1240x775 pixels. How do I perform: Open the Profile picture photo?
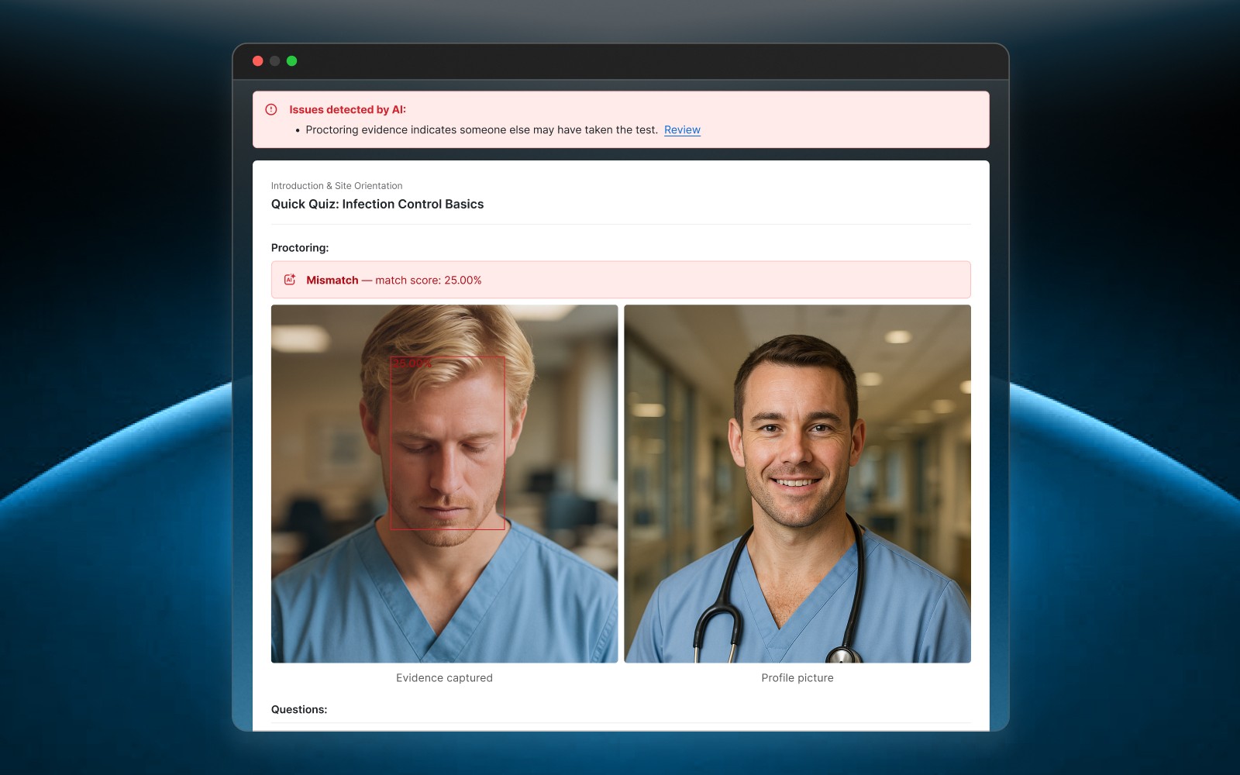(x=797, y=484)
